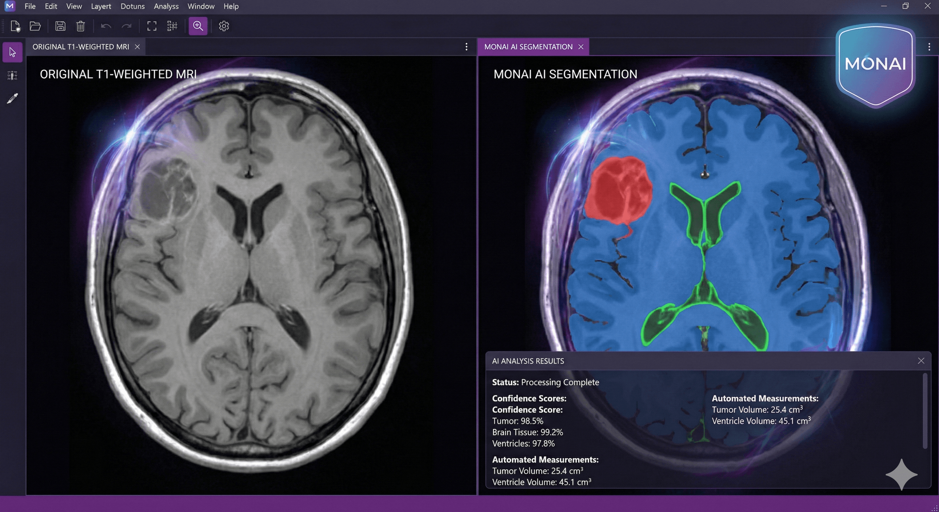Open right pane three-dot options menu

pos(929,47)
